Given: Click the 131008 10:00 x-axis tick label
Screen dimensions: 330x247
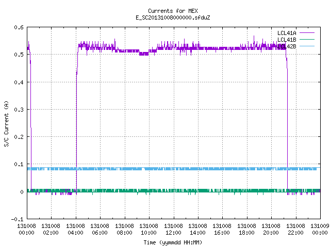Looking at the screenshot, I should [x=148, y=230].
